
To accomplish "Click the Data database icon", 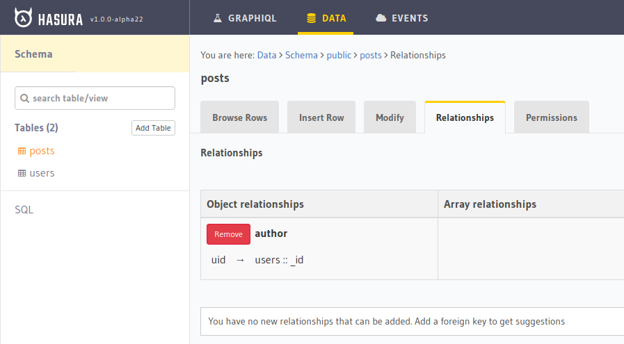I will (311, 18).
